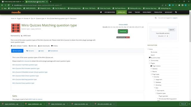This screenshot has width=191, height=107.
Task: Open the Chrome profile avatar
Action: (186, 5)
